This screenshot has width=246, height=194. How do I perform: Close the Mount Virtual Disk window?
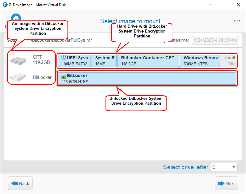(x=238, y=5)
